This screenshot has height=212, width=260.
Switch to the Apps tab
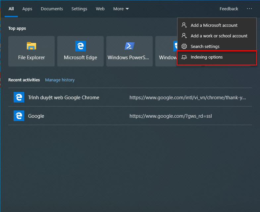(27, 9)
